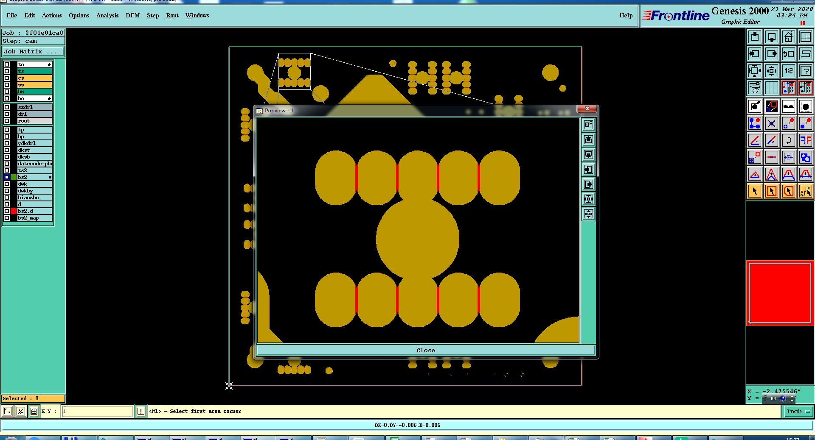Image resolution: width=815 pixels, height=440 pixels.
Task: Click the grid snap icon beside XY label
Action: pyautogui.click(x=34, y=411)
